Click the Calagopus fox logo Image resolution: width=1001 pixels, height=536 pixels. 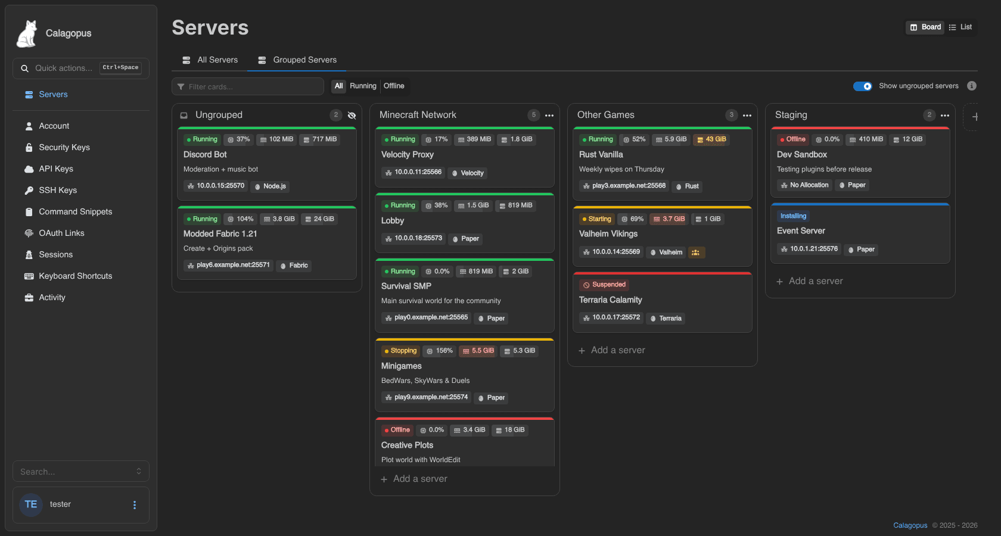pyautogui.click(x=27, y=33)
